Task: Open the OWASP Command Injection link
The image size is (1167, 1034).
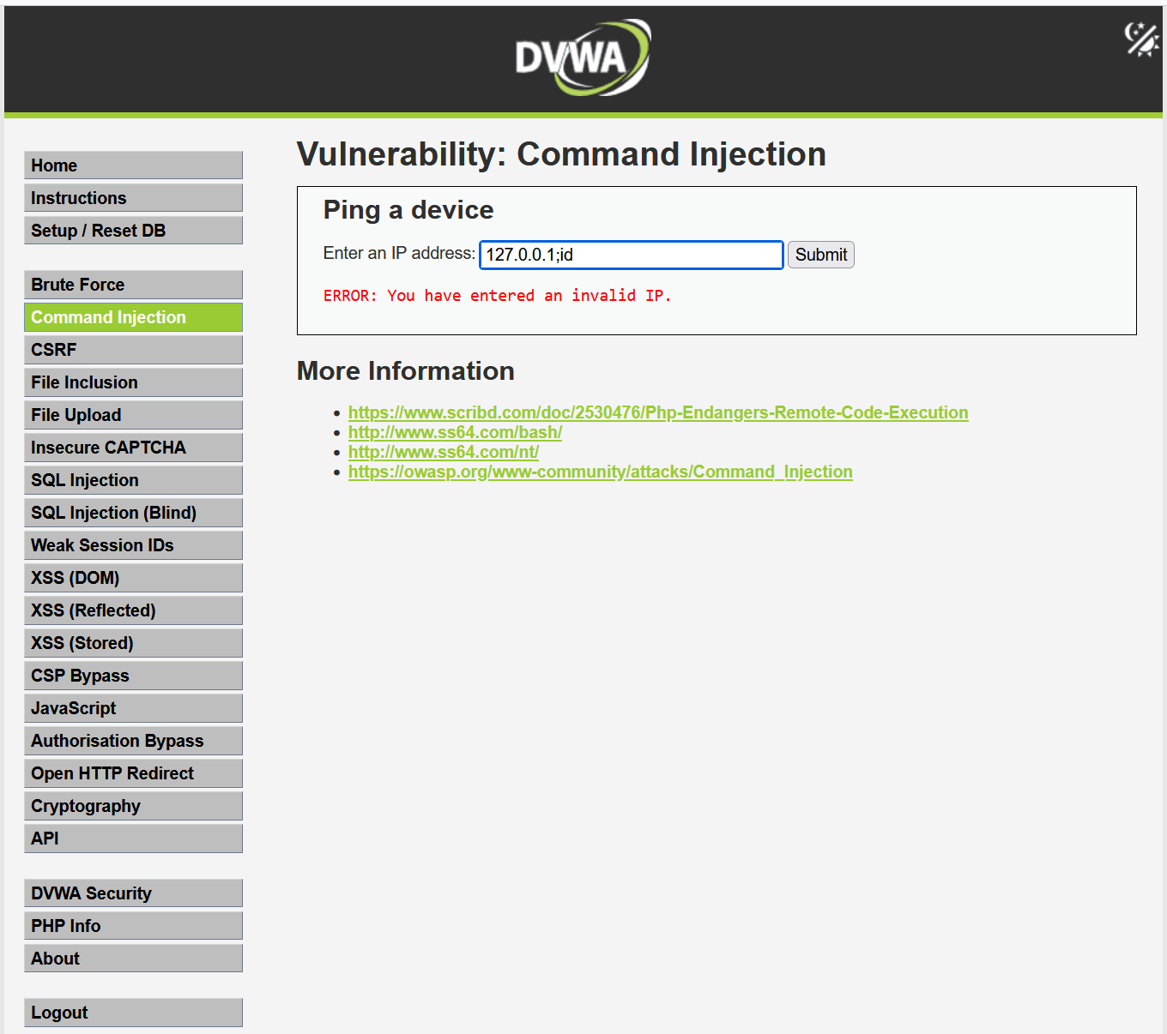Action: (x=600, y=472)
